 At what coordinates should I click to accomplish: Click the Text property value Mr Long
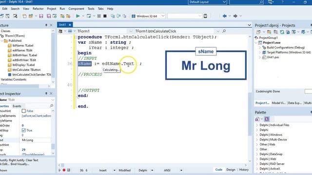pyautogui.click(x=36, y=140)
